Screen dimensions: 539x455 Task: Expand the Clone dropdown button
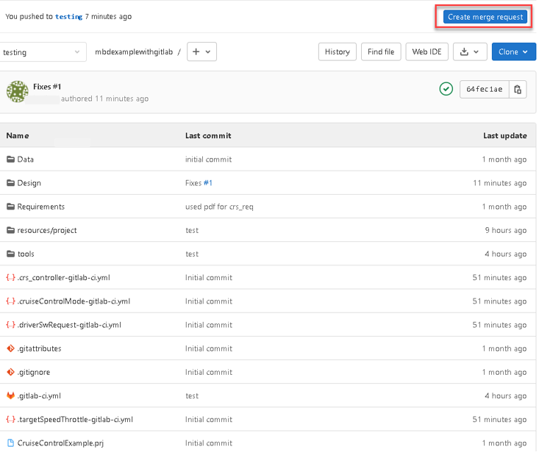point(513,52)
